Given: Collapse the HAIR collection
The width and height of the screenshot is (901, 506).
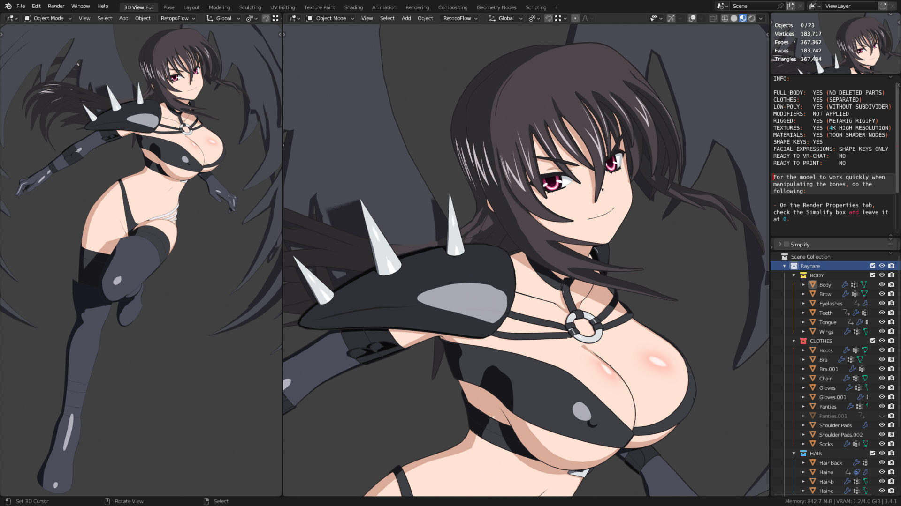Looking at the screenshot, I should 794,453.
